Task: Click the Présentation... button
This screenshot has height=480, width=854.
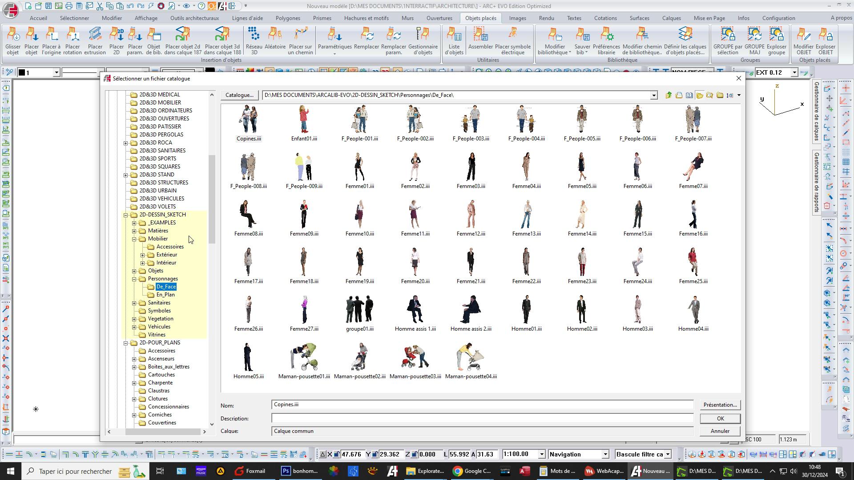Action: click(x=720, y=405)
